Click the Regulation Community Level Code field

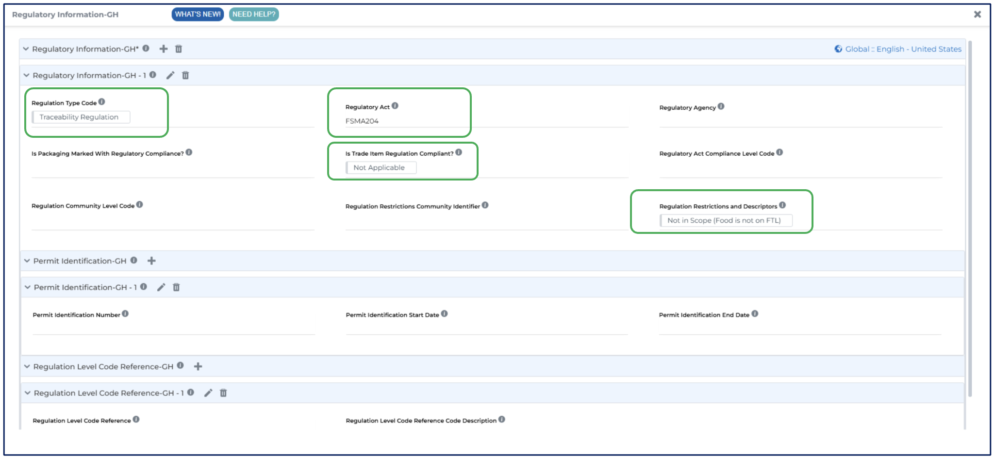click(x=173, y=223)
